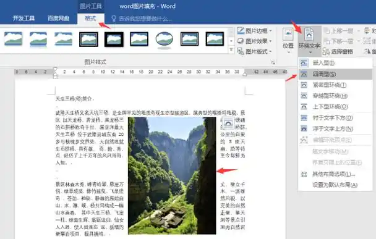Screen dimensions: 376x239
Task: Click the paragraph line starting with 景区林森木秀
Action: tap(90, 184)
